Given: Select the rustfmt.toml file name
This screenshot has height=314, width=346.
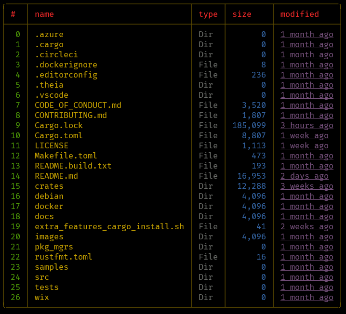Looking at the screenshot, I should pyautogui.click(x=63, y=257).
